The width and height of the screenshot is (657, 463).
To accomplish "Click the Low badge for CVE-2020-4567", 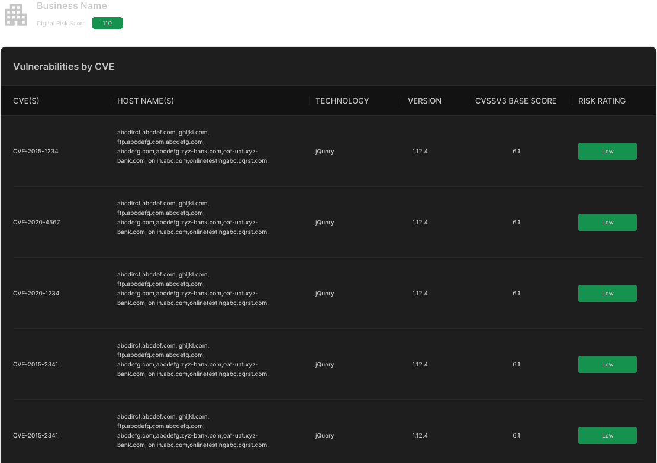I will click(607, 223).
